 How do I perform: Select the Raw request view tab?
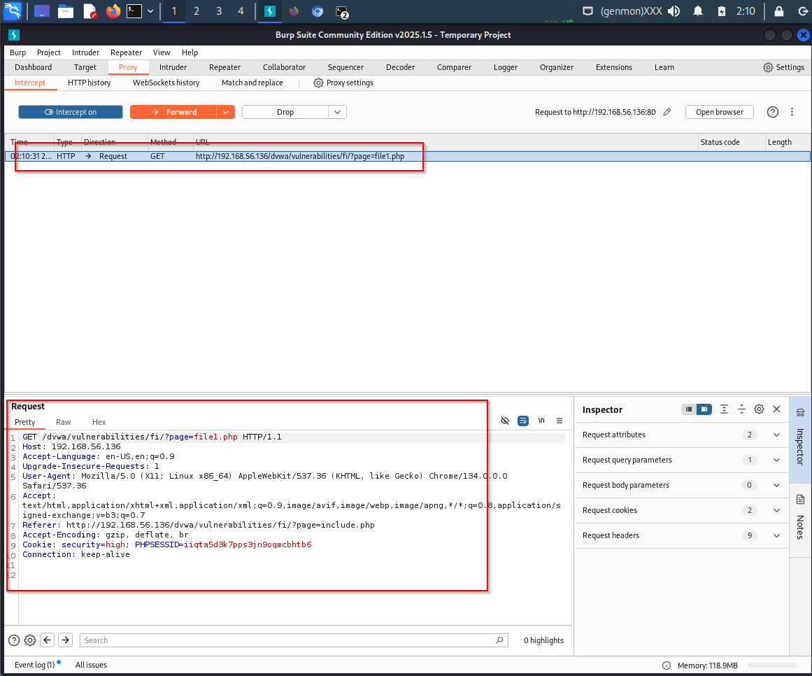[63, 422]
